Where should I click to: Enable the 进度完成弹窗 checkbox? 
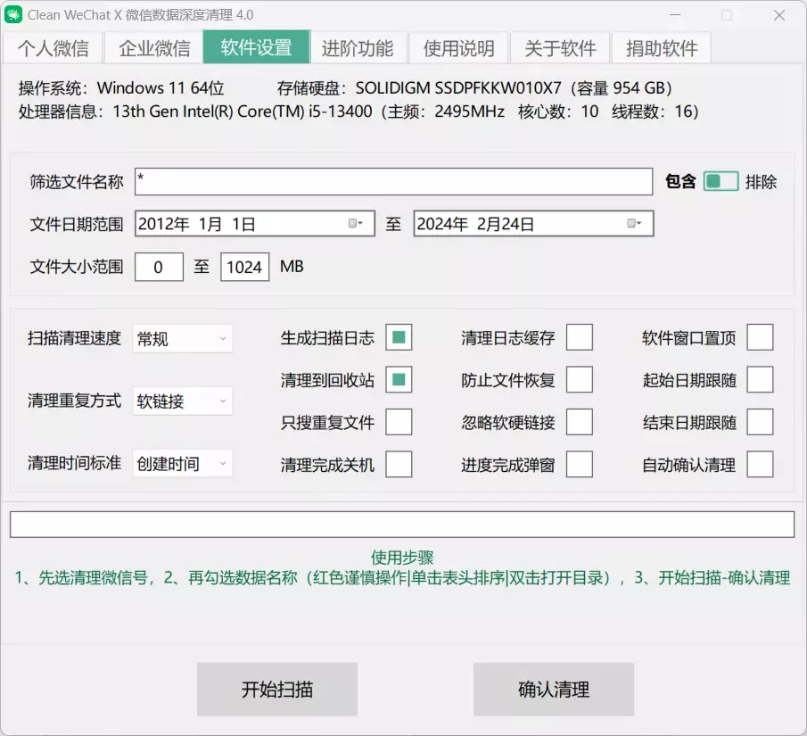[x=580, y=464]
